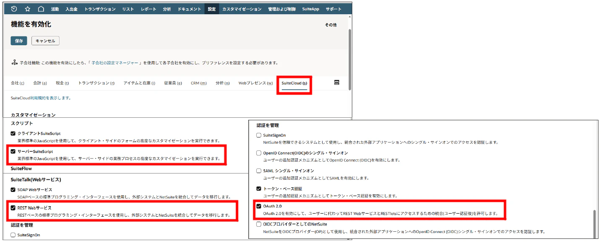Open recent records via the clock icon
606x246 pixels.
tap(14, 8)
